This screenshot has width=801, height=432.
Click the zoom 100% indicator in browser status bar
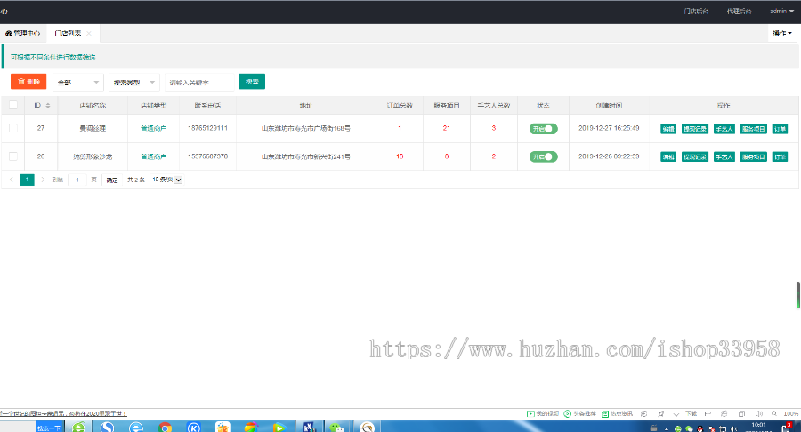coord(791,413)
